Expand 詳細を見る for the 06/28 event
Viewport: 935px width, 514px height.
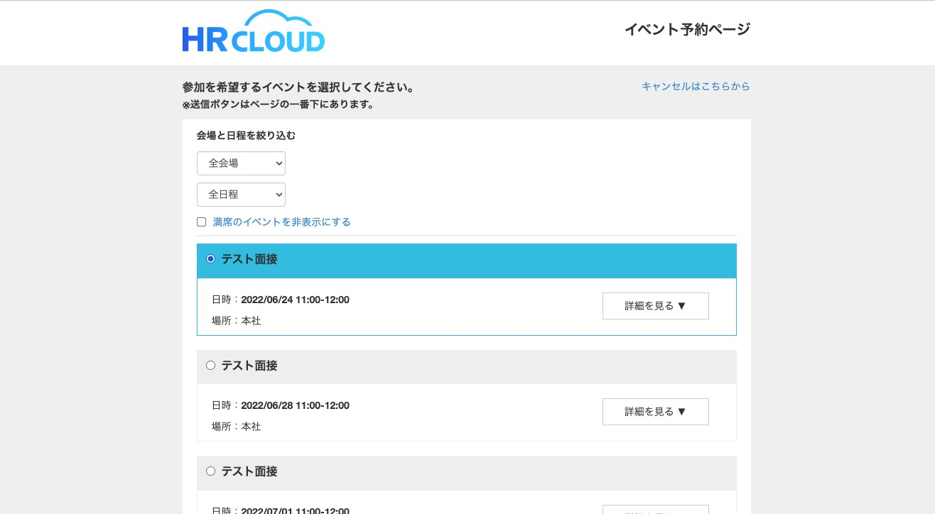coord(655,412)
